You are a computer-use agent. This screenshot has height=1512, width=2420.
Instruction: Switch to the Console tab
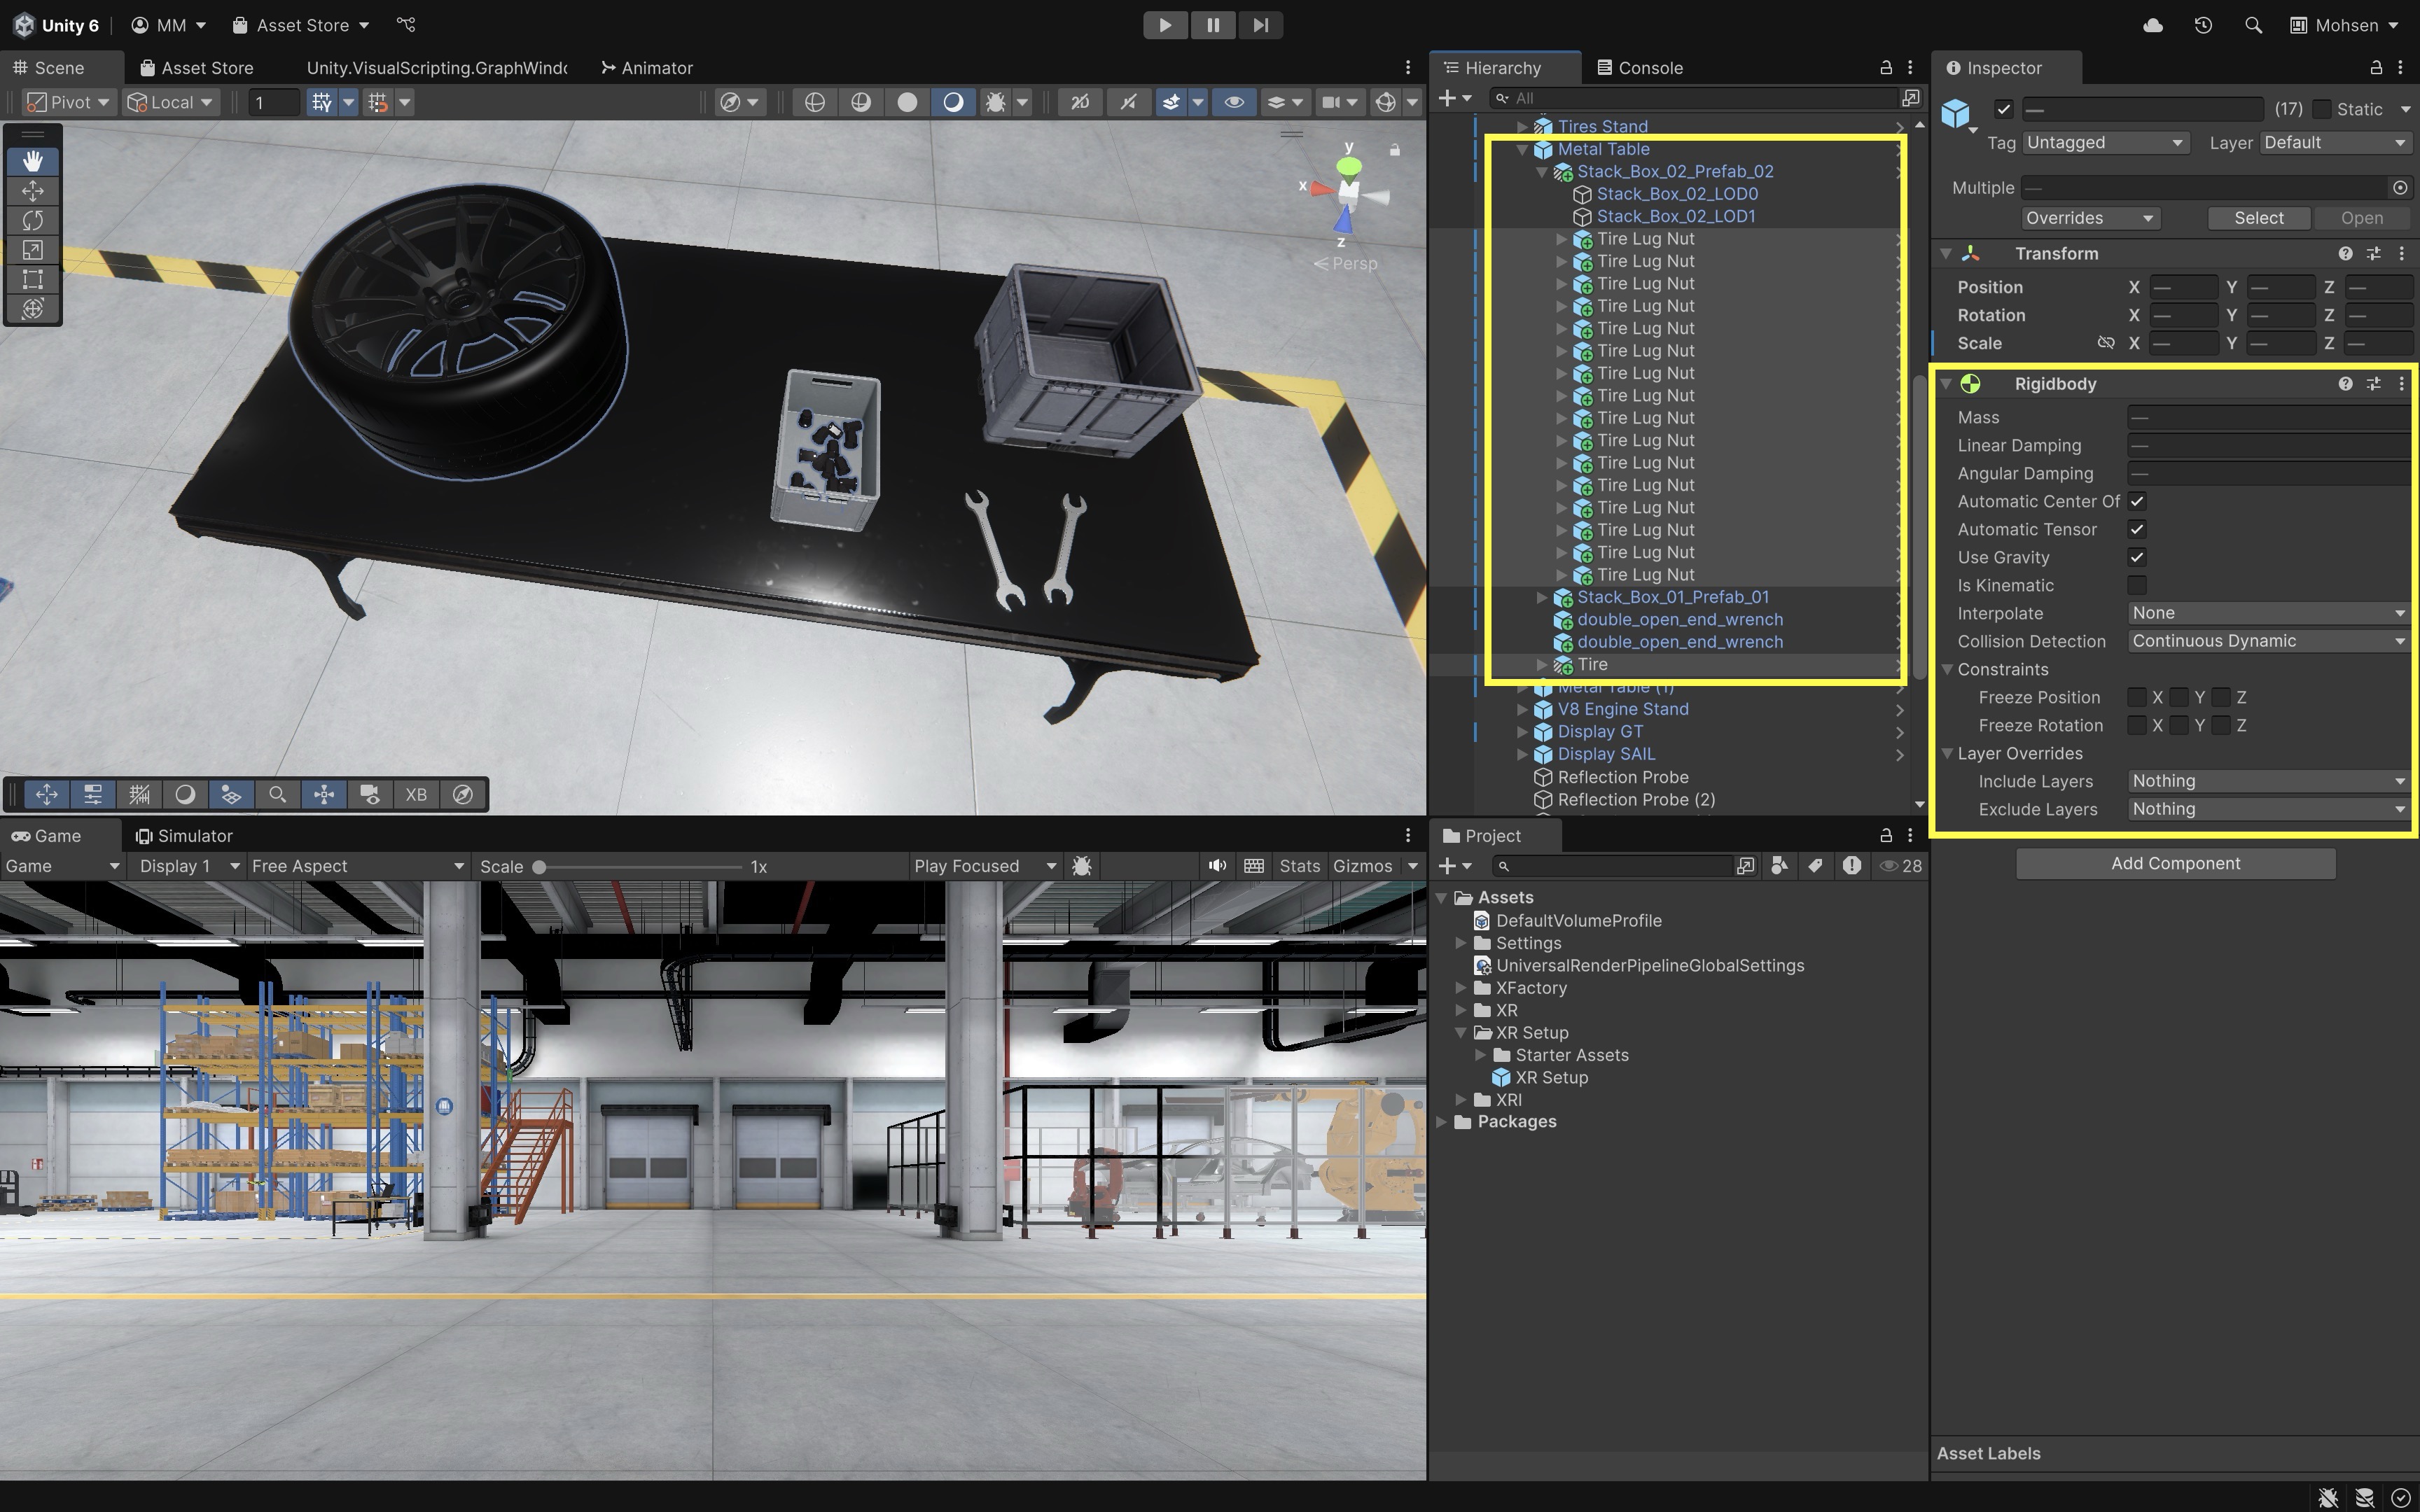click(x=1640, y=68)
